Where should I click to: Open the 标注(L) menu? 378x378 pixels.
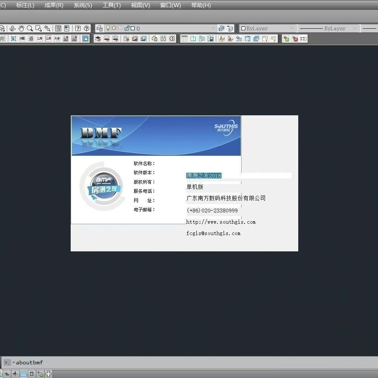[x=25, y=5]
